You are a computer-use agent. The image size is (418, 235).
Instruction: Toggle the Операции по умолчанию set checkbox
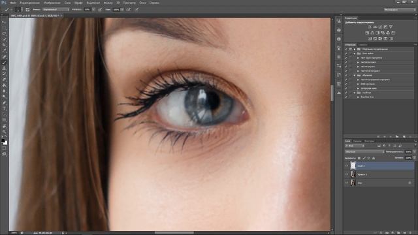pyautogui.click(x=346, y=50)
